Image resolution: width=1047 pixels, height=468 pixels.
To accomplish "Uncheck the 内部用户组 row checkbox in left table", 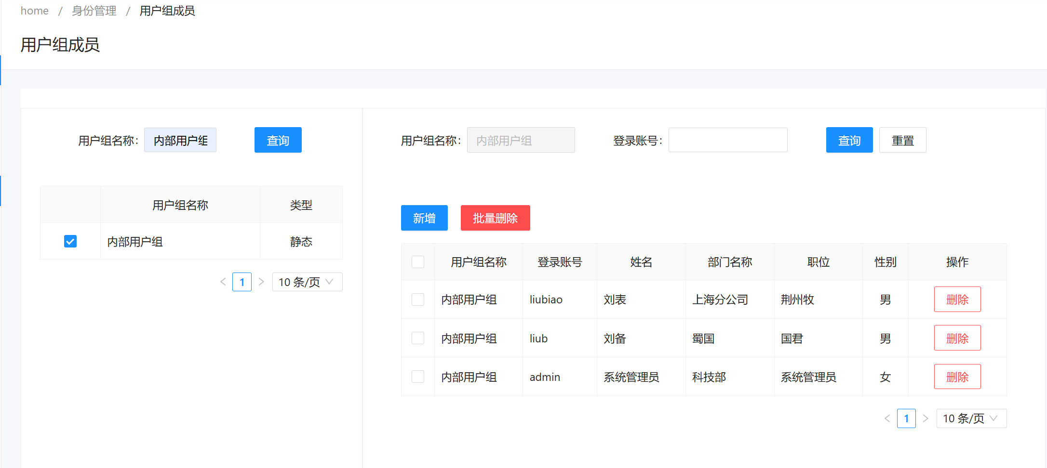I will click(70, 241).
